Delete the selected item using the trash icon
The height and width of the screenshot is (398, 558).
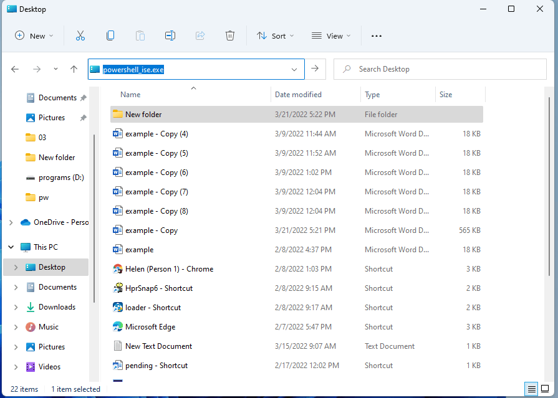(229, 36)
